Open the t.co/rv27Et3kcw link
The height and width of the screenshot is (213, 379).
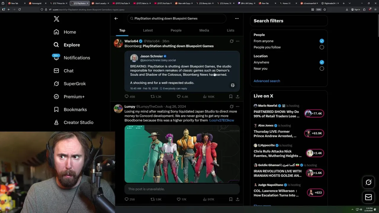(x=221, y=120)
